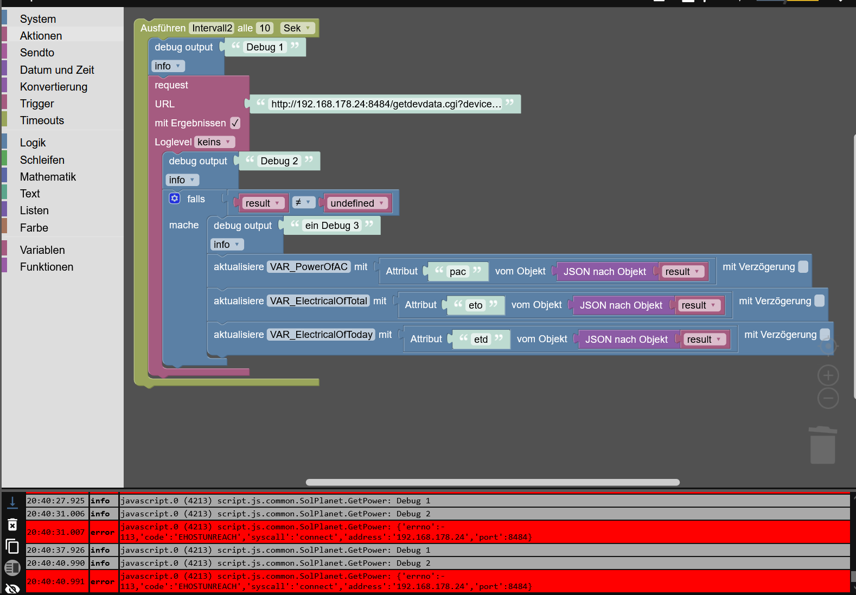Select the 20:40:31.007 error log row
856x595 pixels.
pyautogui.click(x=438, y=532)
